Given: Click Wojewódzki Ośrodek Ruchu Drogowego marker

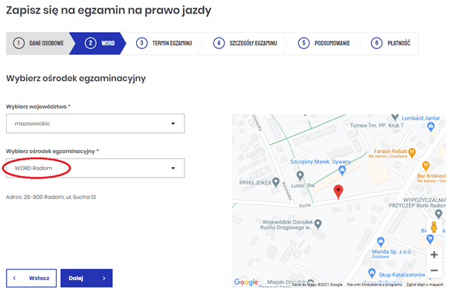Looking at the screenshot, I should (x=318, y=224).
